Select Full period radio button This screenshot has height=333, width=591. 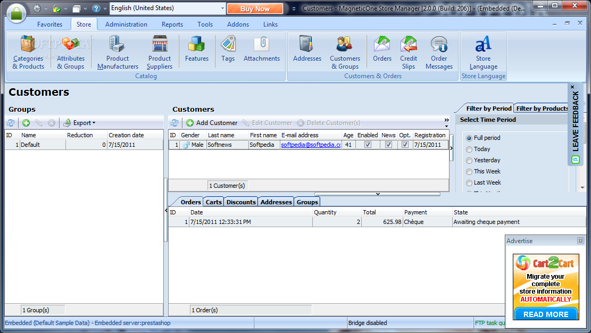(469, 138)
